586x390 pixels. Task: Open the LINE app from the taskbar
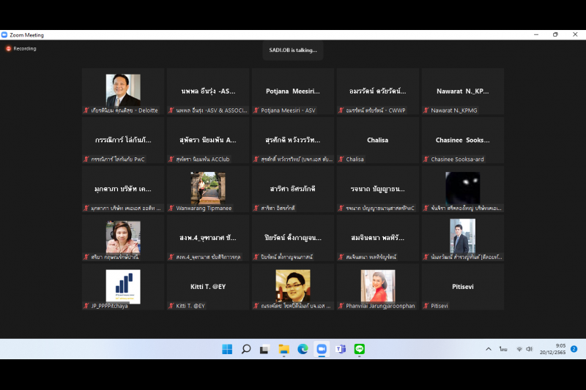[x=360, y=349]
